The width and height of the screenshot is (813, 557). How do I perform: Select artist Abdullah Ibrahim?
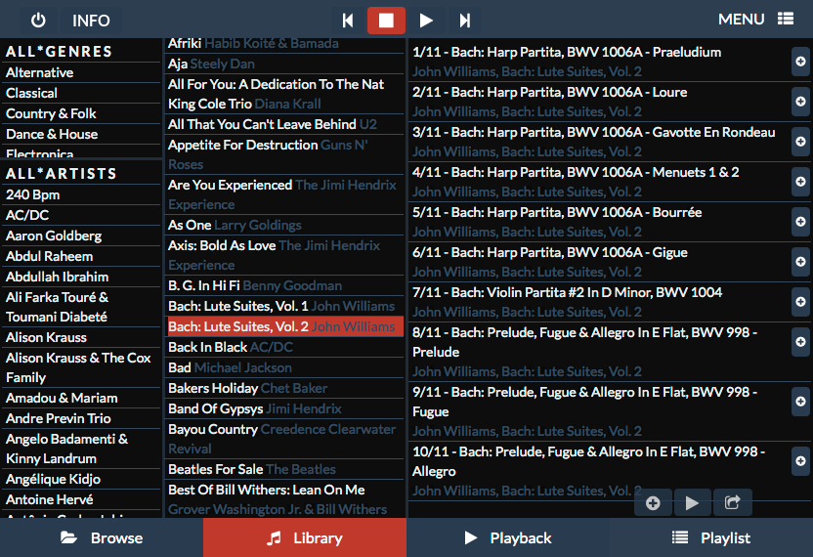point(81,277)
